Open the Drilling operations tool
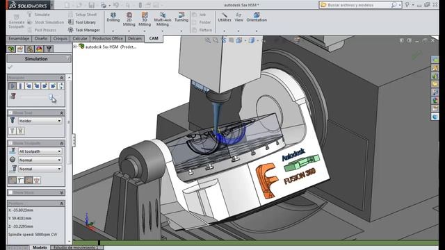Screen dimensions: 445x250 [113, 17]
